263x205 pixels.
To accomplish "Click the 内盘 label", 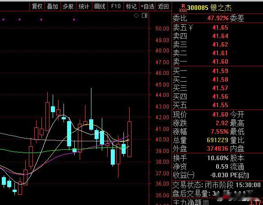I will click(x=237, y=148).
